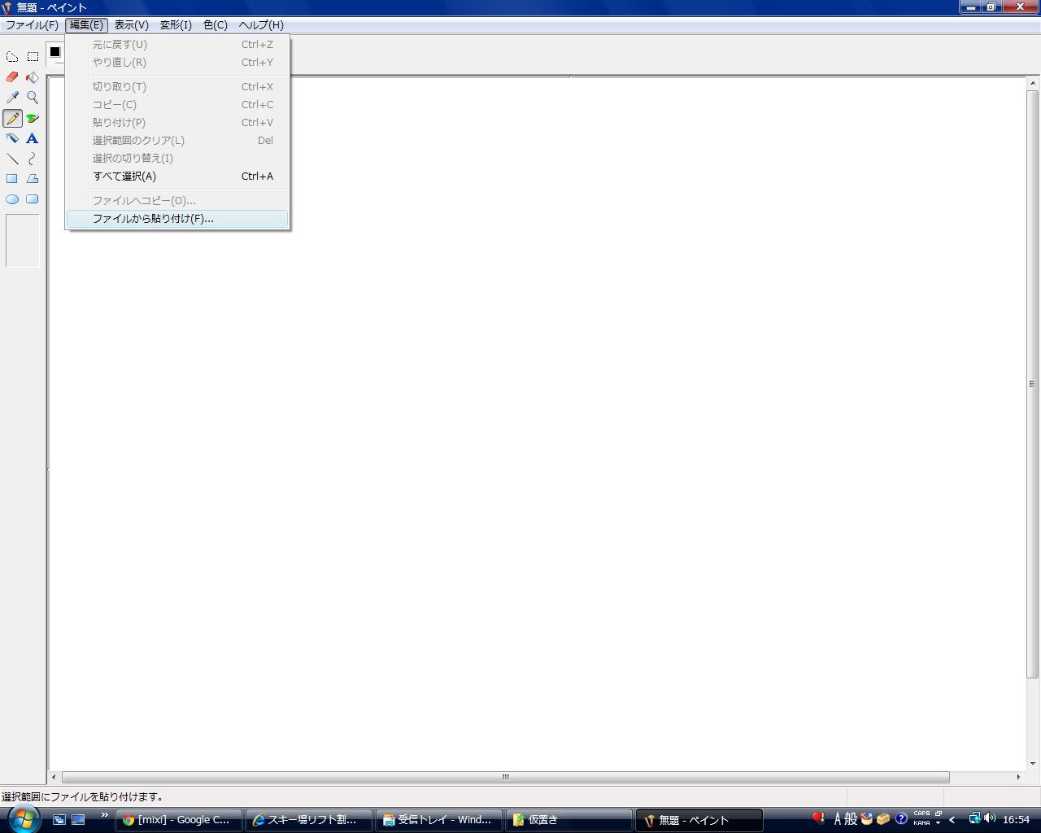Activate the Text tool
This screenshot has width=1041, height=833.
tap(33, 138)
